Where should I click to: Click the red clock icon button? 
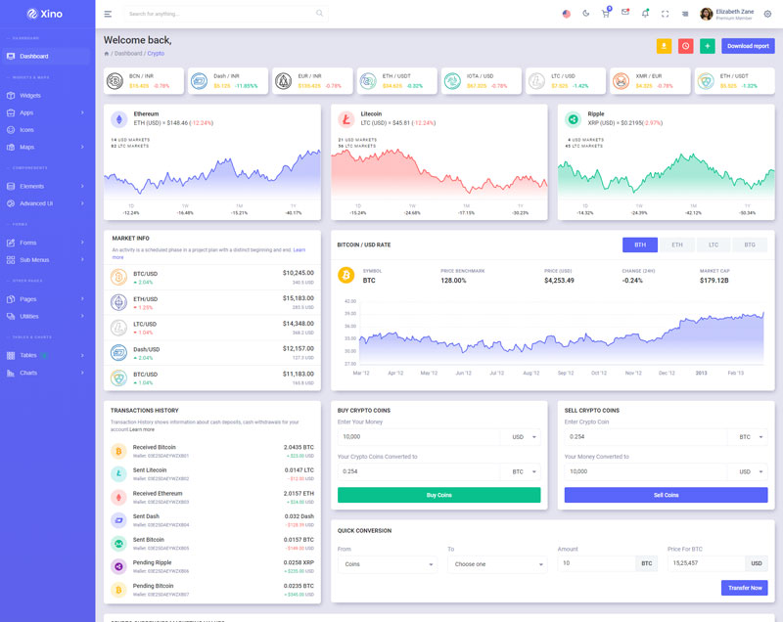pos(685,46)
